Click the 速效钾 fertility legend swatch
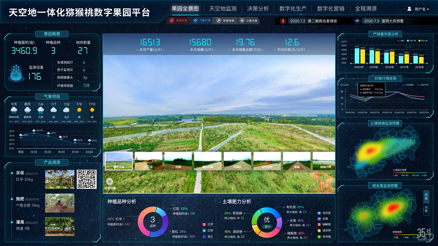 pyautogui.click(x=319, y=231)
